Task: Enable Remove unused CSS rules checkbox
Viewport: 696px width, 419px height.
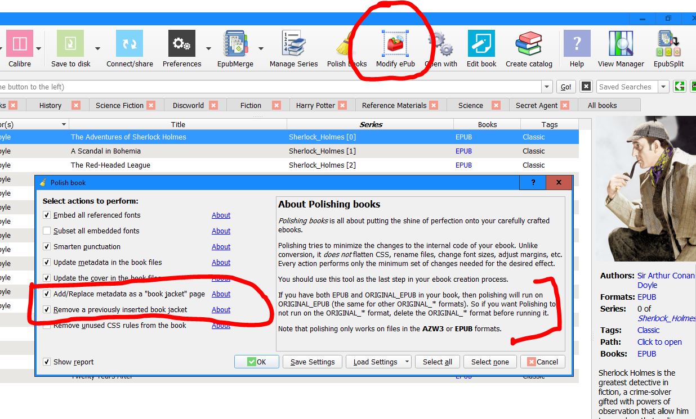Action: click(47, 326)
